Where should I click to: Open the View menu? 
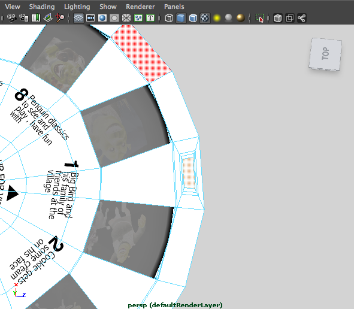pyautogui.click(x=13, y=7)
